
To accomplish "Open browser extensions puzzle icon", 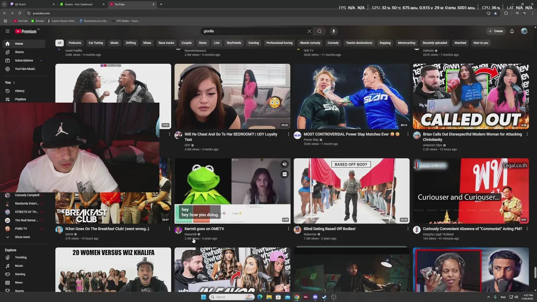I will [506, 13].
